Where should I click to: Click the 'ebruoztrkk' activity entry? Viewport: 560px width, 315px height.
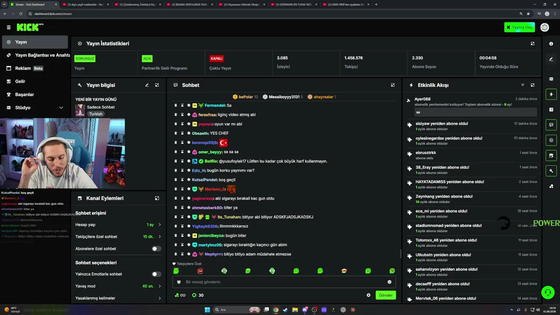[x=472, y=155]
